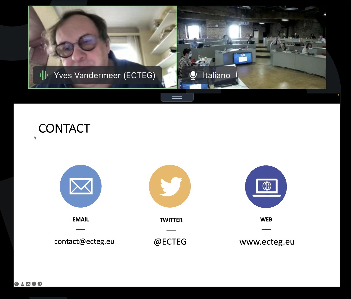Select Yves Vandermeer's video tile
This screenshot has width=351, height=299.
[103, 47]
